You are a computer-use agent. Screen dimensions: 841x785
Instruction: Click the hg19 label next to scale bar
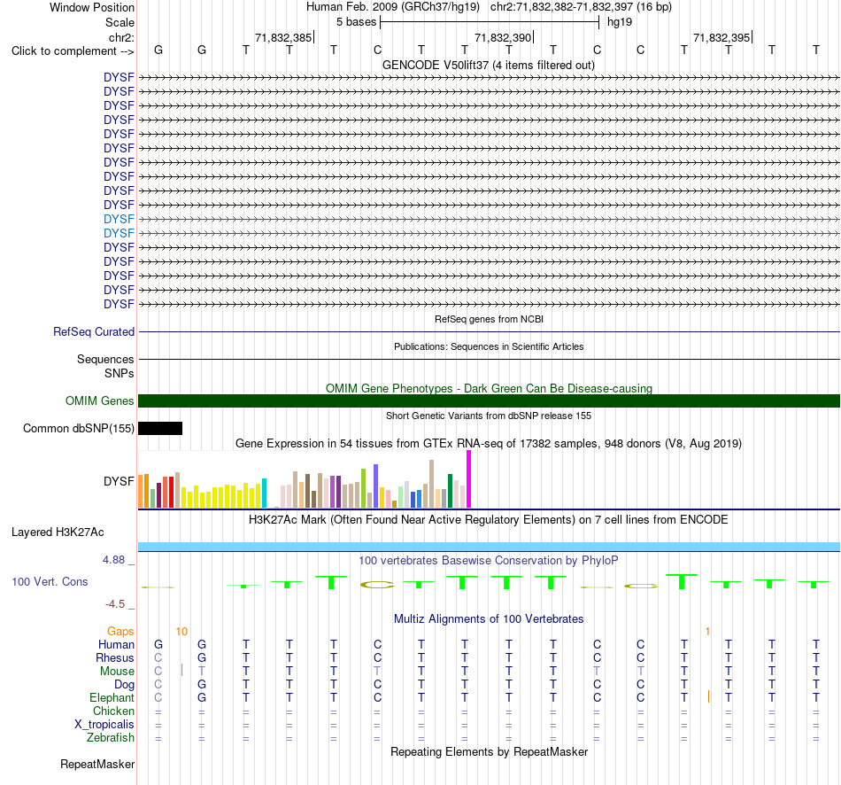620,22
